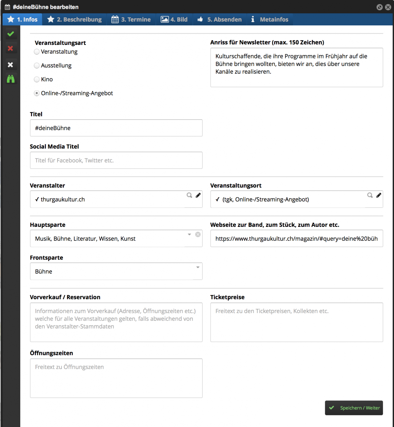Image resolution: width=394 pixels, height=427 pixels.
Task: Click the Öffnungszeiten text area
Action: pos(116,378)
